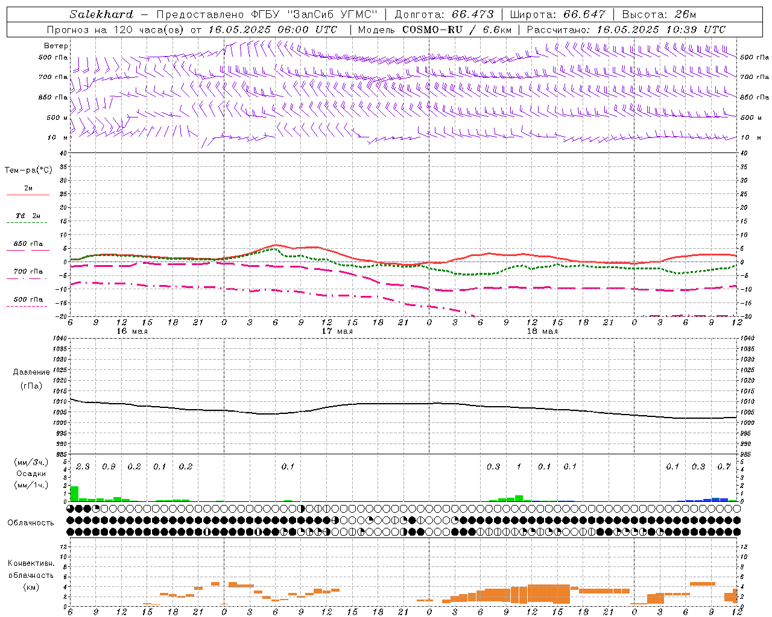Image resolution: width=772 pixels, height=617 pixels.
Task: Click the 17 мая date label
Action: 337,331
